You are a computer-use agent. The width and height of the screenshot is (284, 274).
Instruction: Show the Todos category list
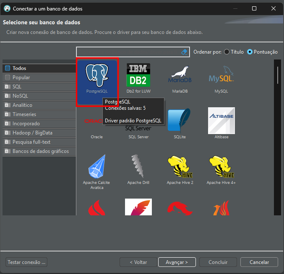point(19,68)
